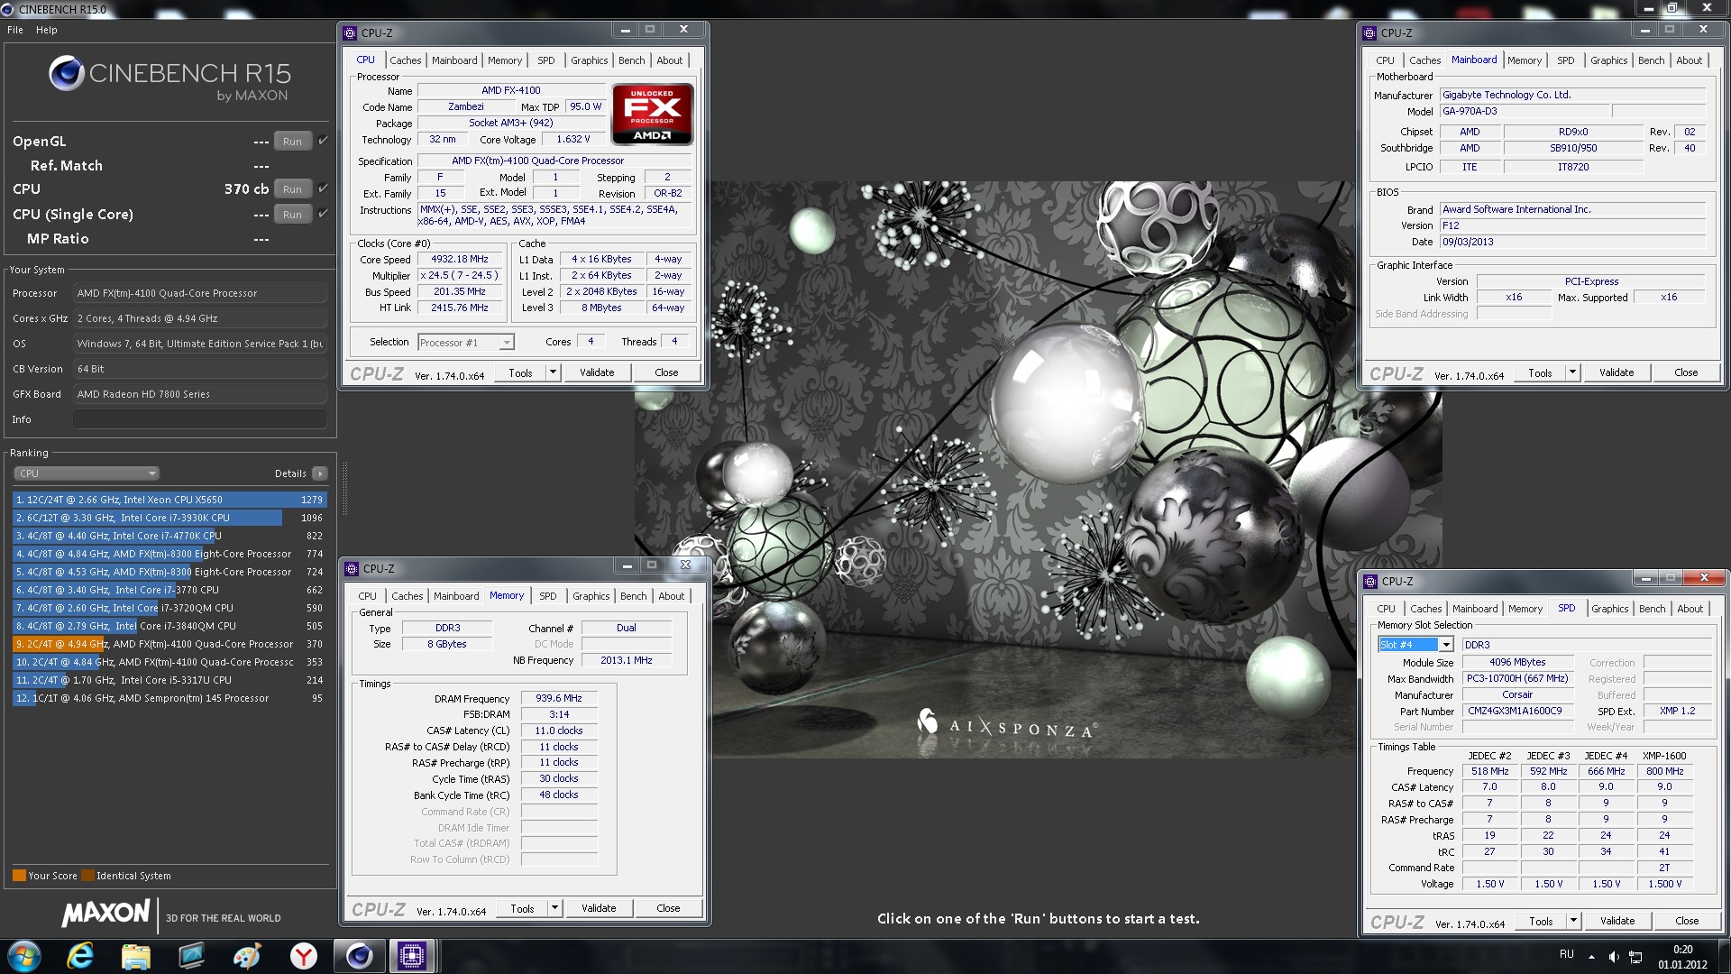Open the Processor #1 selection dropdown
Viewport: 1731px width, 974px height.
tap(466, 343)
